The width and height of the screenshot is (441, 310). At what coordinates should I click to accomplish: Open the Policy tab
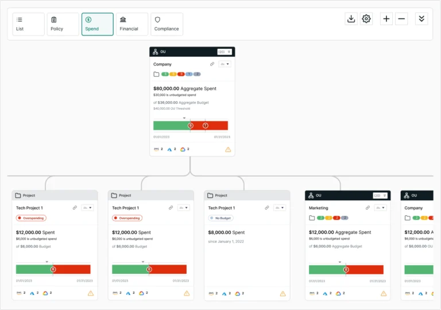point(63,24)
